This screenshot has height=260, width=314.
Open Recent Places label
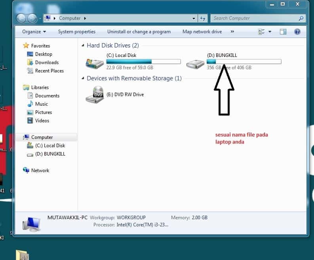(49, 71)
